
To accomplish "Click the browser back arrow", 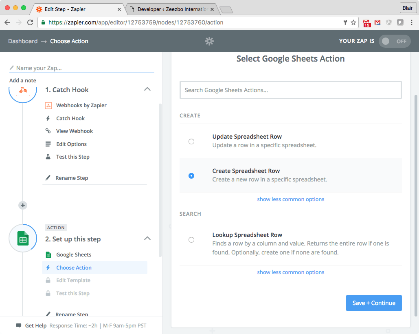I will (x=7, y=22).
